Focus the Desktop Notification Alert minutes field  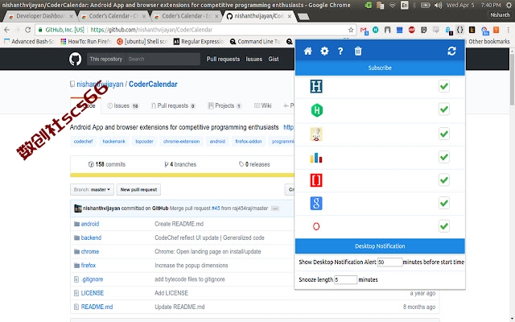tap(389, 262)
